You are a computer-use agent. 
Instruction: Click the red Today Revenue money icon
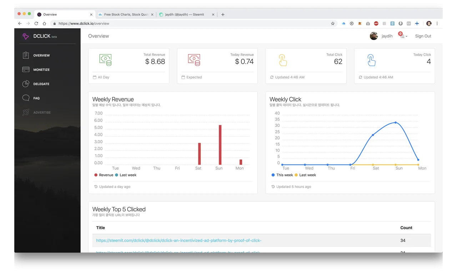pyautogui.click(x=194, y=60)
